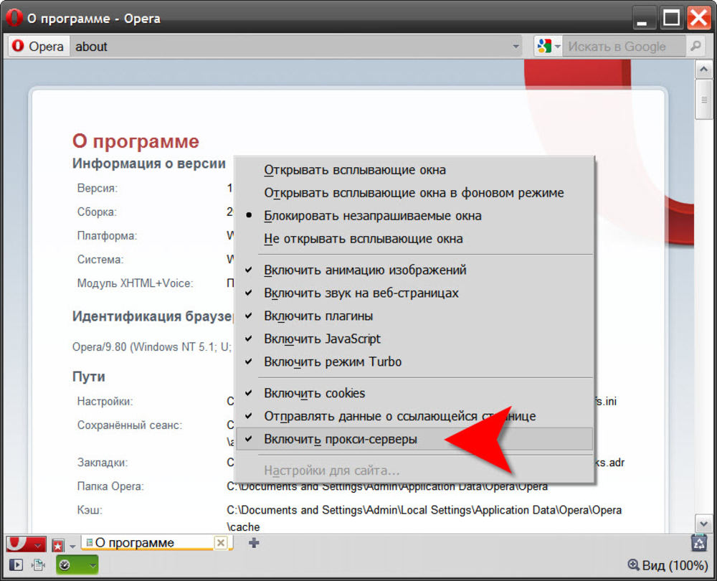Open the red Opera main menu button

tap(26, 544)
